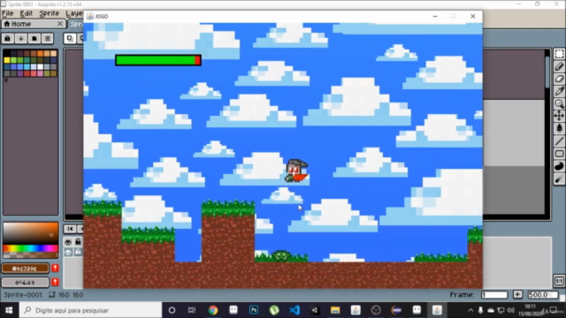
Task: Select the Line tool in Aseprite
Action: click(x=559, y=141)
